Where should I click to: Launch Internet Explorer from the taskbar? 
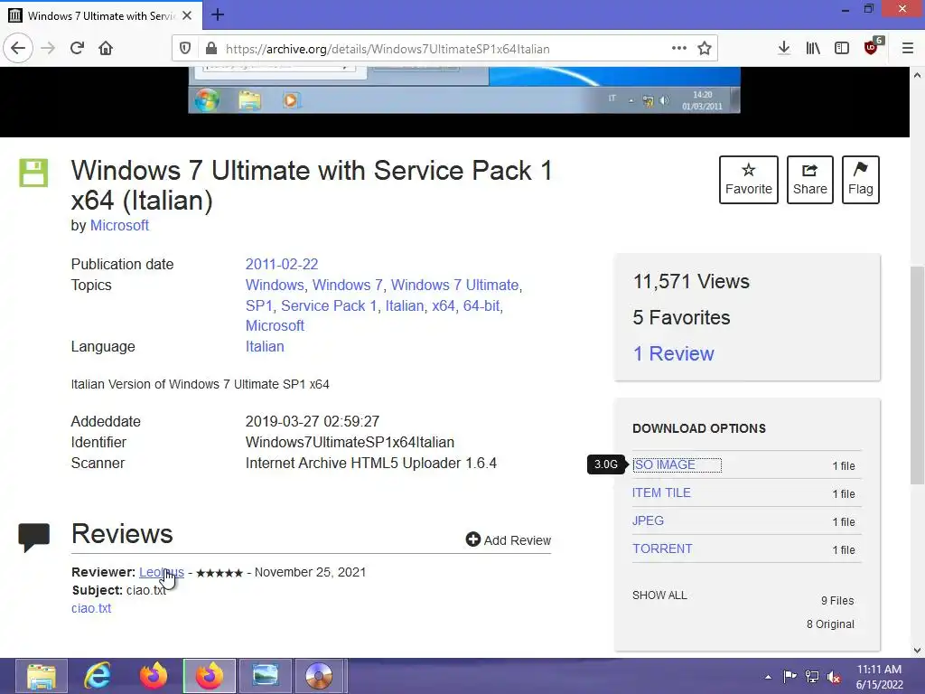(x=98, y=676)
